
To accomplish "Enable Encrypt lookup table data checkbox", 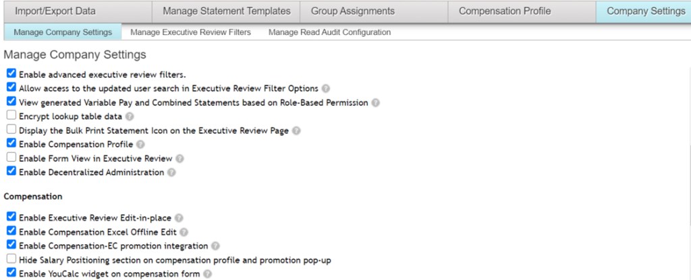I will coord(11,116).
